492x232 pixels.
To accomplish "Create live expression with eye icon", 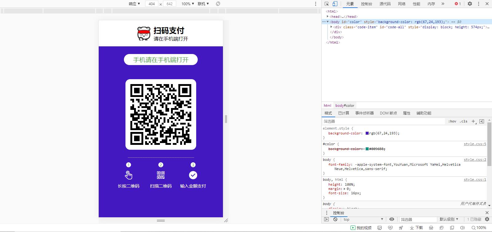I will point(391,219).
